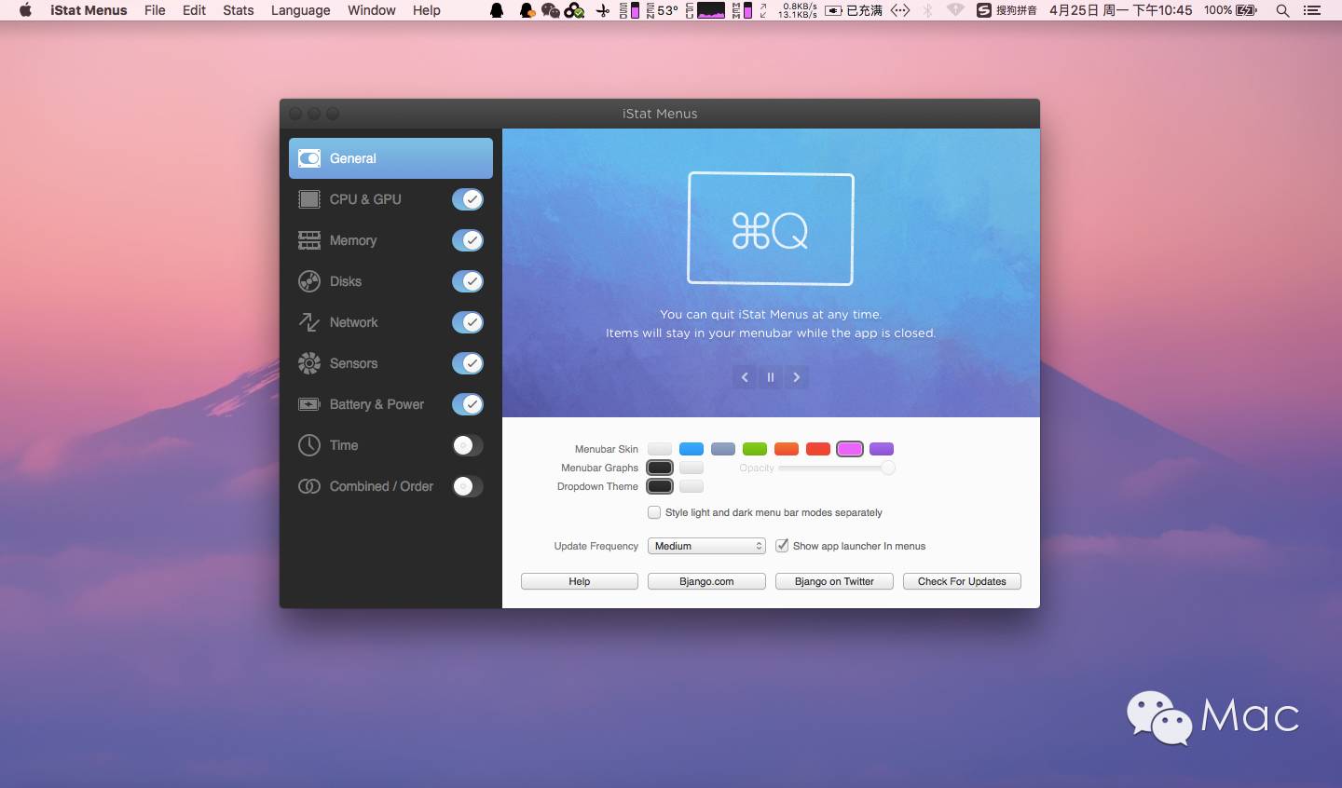This screenshot has width=1342, height=788.
Task: Click the MEM memory indicator in menu bar
Action: (742, 10)
